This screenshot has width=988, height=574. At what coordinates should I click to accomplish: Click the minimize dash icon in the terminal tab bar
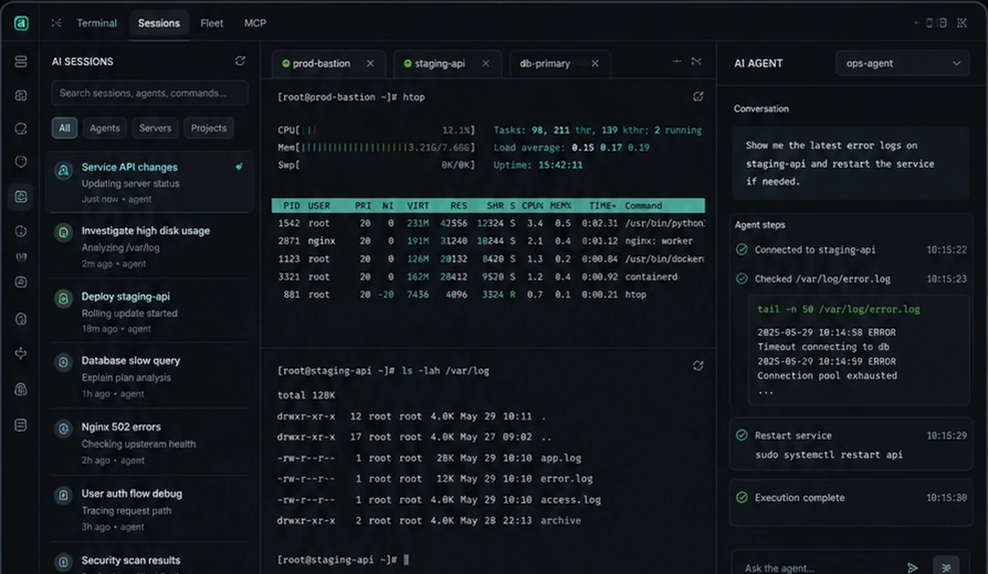[x=677, y=61]
